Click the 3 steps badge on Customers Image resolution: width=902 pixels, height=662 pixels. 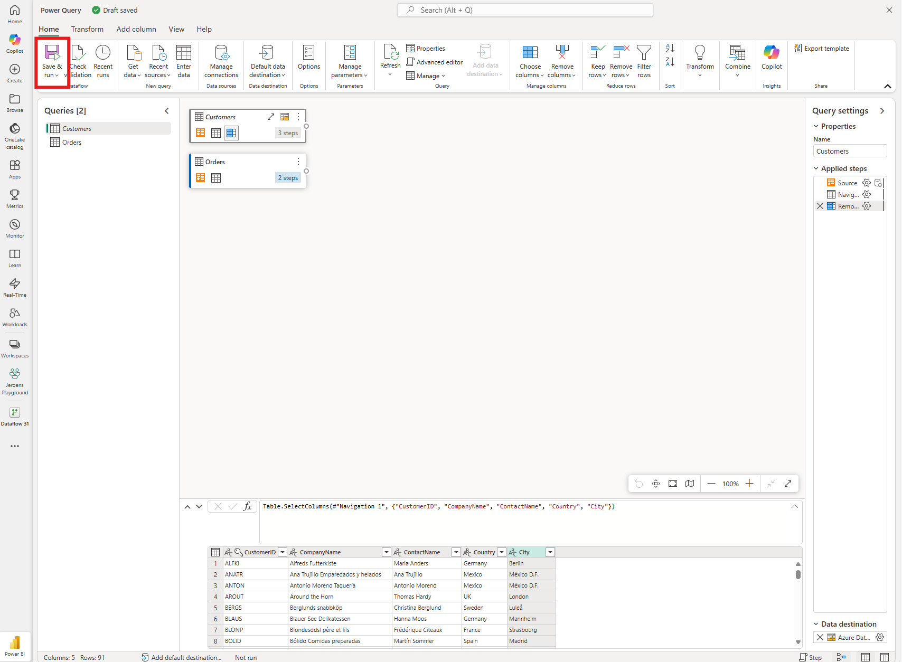288,133
